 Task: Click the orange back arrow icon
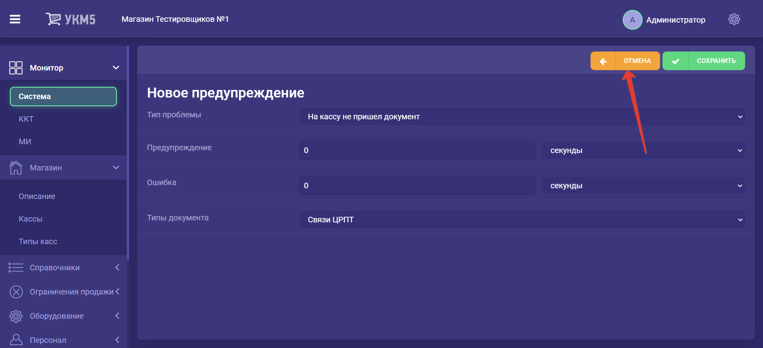(603, 61)
